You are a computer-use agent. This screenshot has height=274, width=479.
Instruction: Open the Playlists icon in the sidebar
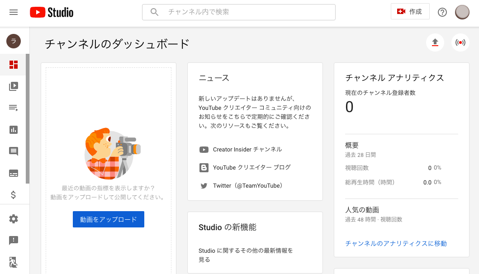coord(14,108)
